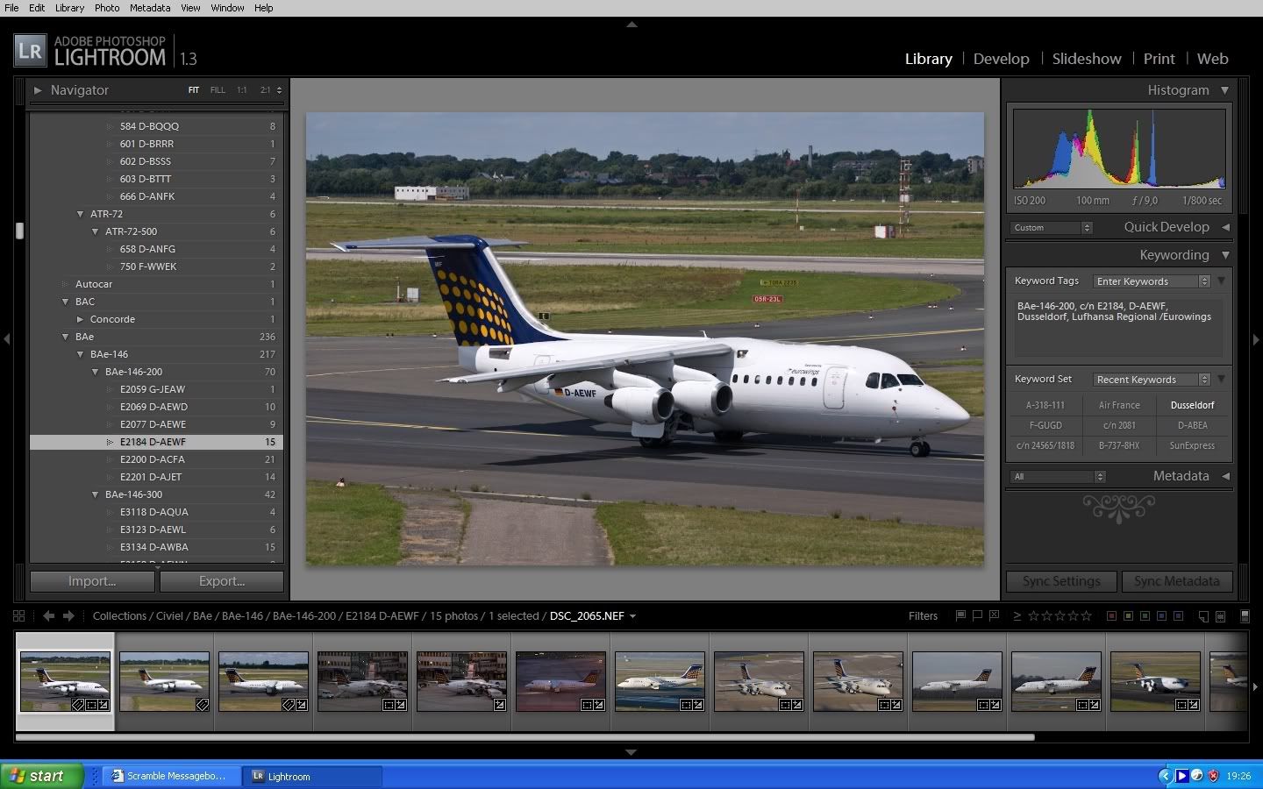This screenshot has width=1263, height=789.
Task: Open the Custom preset dropdown
Action: click(1051, 228)
